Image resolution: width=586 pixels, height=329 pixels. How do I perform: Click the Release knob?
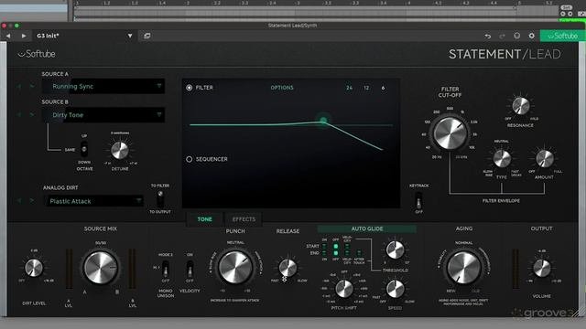pos(288,268)
